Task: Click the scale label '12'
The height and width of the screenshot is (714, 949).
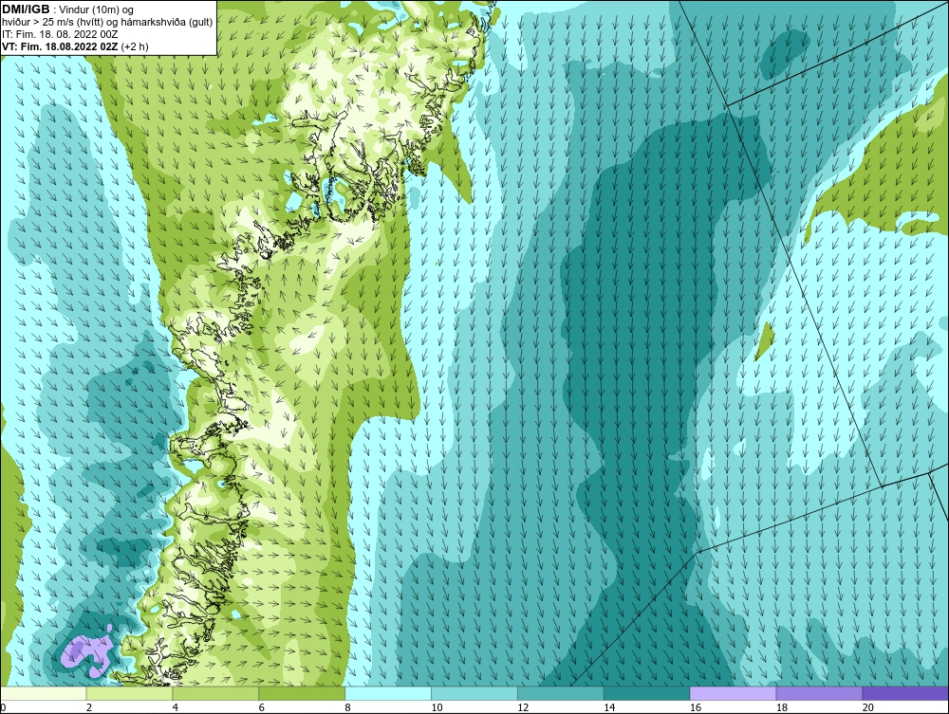Action: (x=523, y=707)
